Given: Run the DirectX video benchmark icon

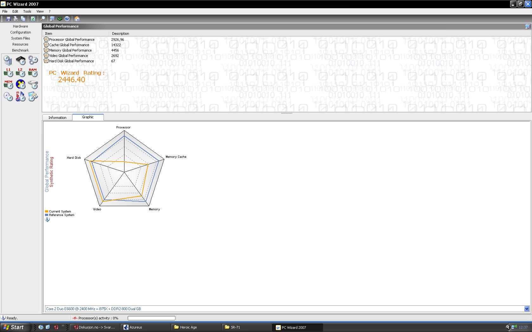Looking at the screenshot, I should coord(21,84).
